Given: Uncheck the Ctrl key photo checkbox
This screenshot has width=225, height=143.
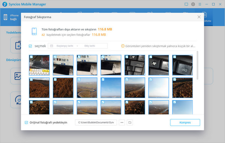Looking at the screenshot, I should [x=175, y=57].
